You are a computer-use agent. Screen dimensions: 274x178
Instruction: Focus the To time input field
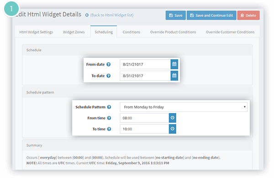point(144,129)
